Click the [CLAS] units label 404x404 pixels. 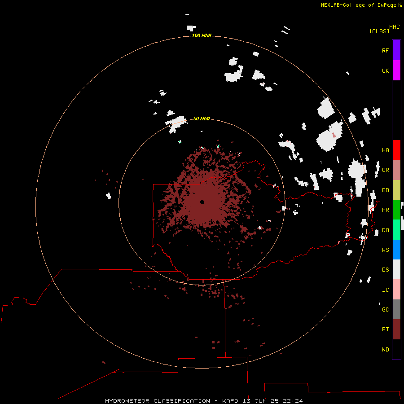coord(379,31)
